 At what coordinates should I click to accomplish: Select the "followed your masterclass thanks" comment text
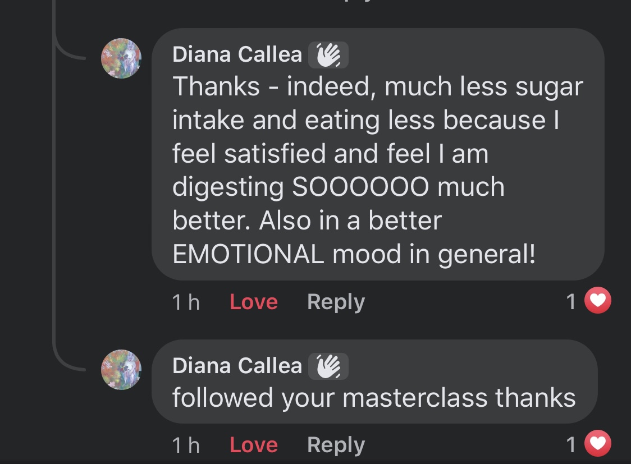click(x=374, y=398)
